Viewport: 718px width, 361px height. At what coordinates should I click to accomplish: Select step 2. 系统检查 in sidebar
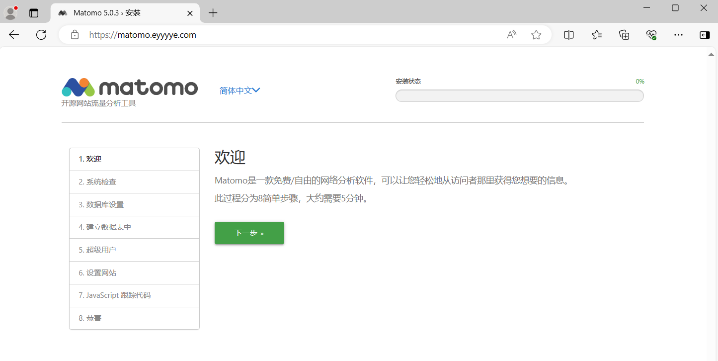tap(134, 182)
